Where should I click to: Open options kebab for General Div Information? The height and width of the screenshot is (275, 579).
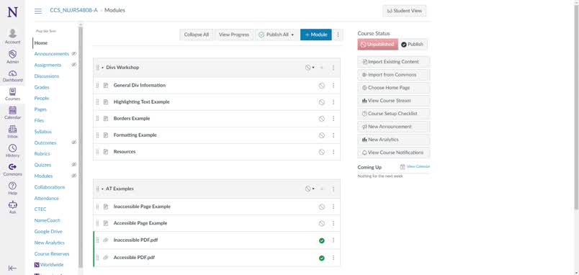click(x=333, y=85)
